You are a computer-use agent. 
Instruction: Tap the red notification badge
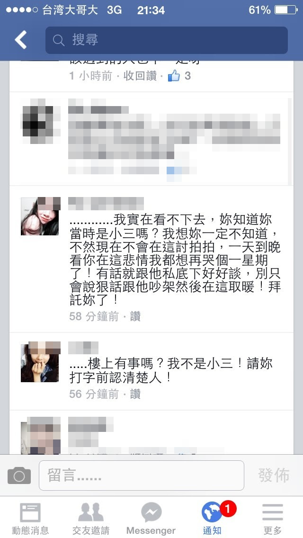228,509
